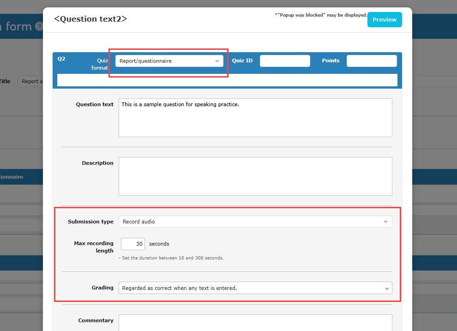Click the duration hint text under recording length
The width and height of the screenshot is (457, 331).
[171, 258]
